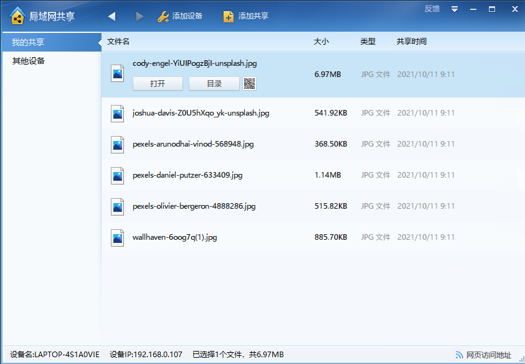Click 设备名:LAPTOP-4S1A0VIE in status bar
This screenshot has height=364, width=525.
coord(55,355)
